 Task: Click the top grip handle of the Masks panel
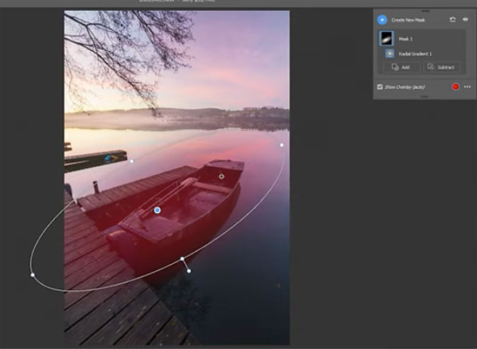pyautogui.click(x=425, y=10)
